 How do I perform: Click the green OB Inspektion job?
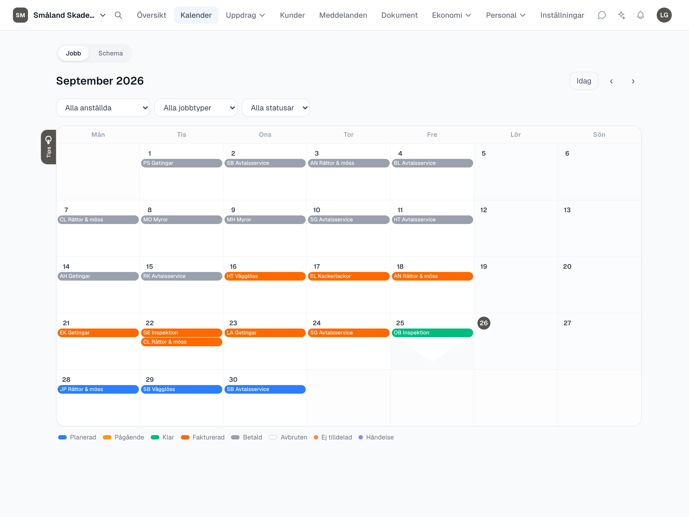432,333
